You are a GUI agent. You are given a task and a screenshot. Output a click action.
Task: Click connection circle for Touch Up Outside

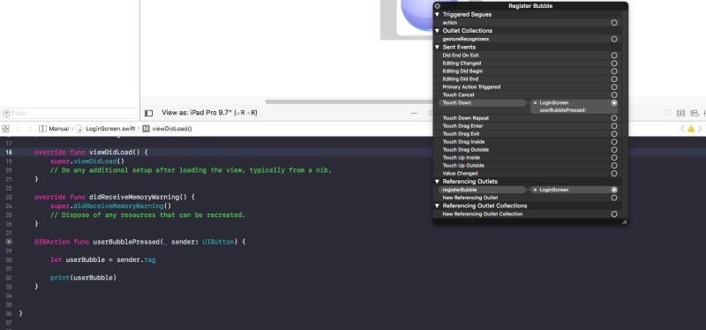614,165
